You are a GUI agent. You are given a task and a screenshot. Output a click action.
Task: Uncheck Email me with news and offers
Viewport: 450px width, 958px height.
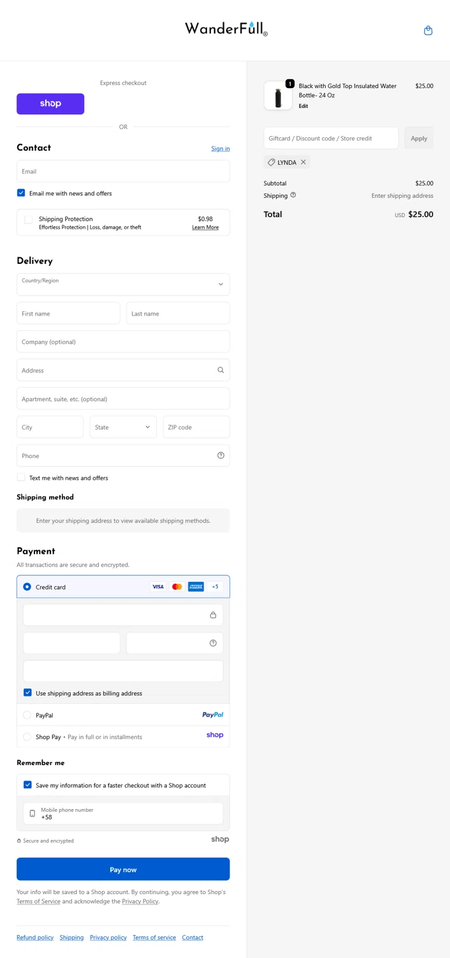coord(21,193)
